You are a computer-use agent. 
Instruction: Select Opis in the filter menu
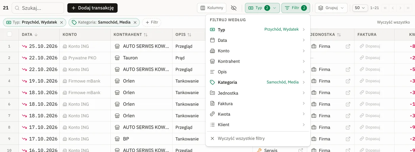tap(258, 72)
